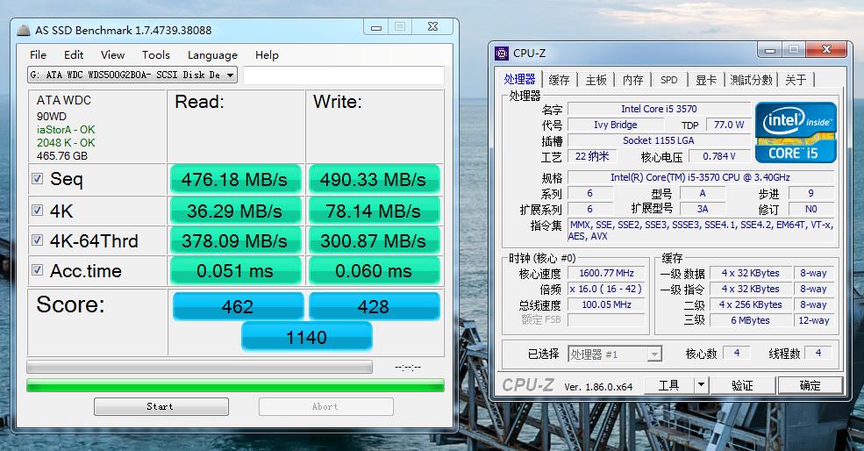This screenshot has height=451, width=864.
Task: Click the 4K write result 78.14 MB/s
Action: (x=375, y=211)
